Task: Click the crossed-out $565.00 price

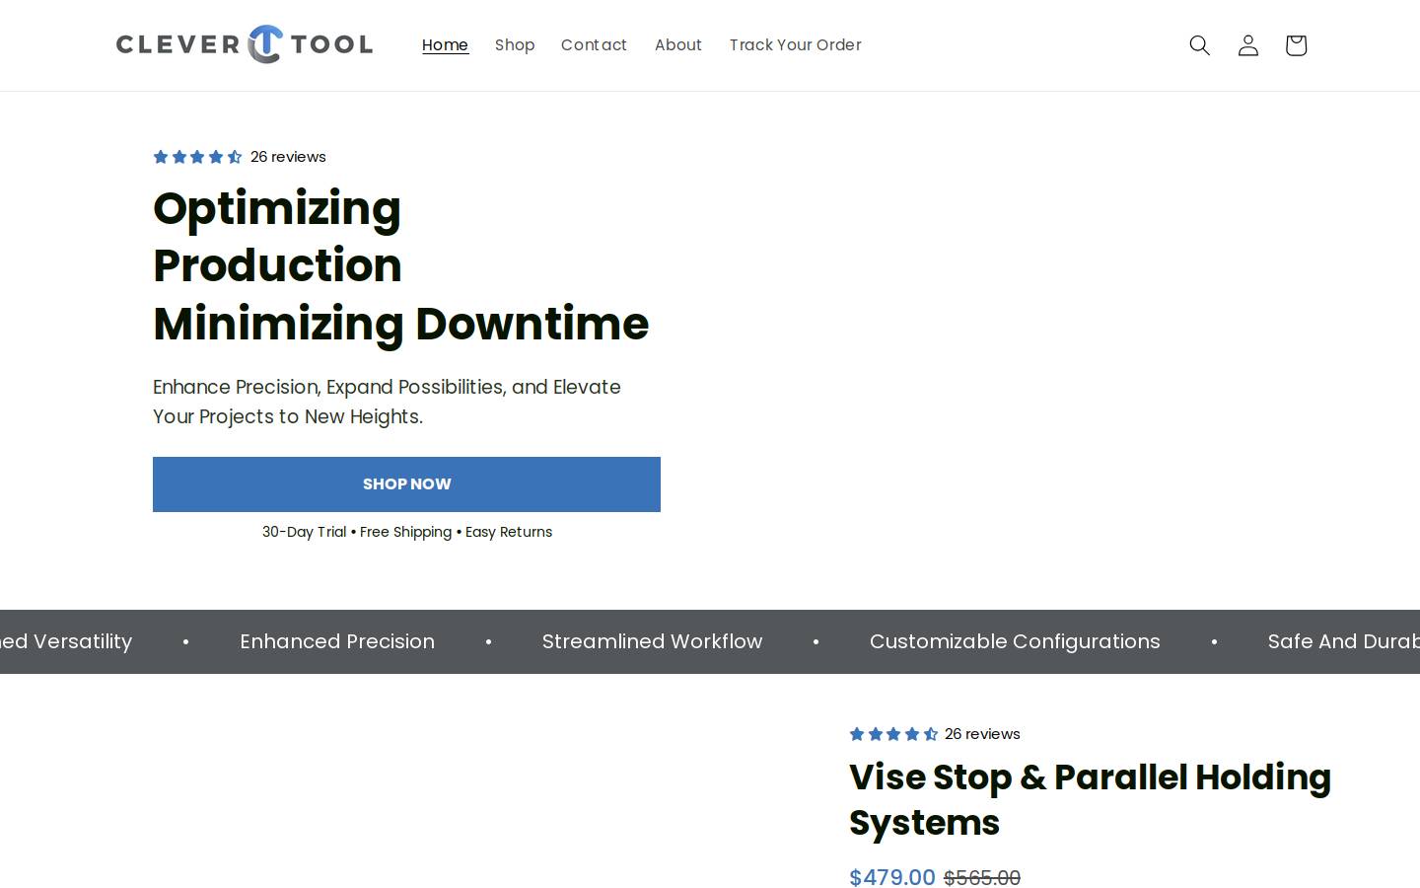Action: pos(982,878)
